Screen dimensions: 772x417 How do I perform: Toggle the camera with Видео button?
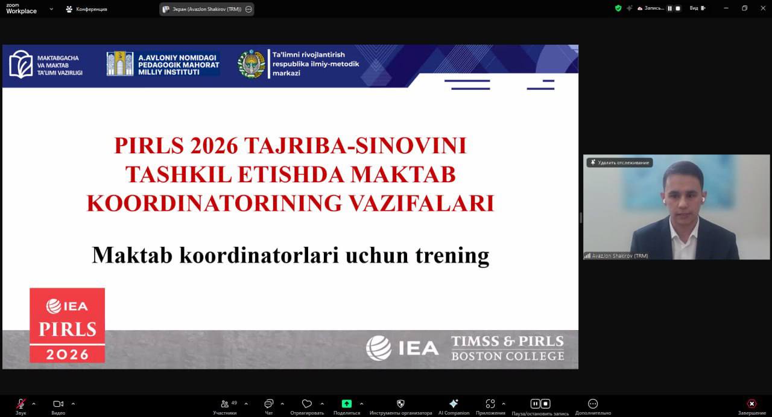pos(58,404)
